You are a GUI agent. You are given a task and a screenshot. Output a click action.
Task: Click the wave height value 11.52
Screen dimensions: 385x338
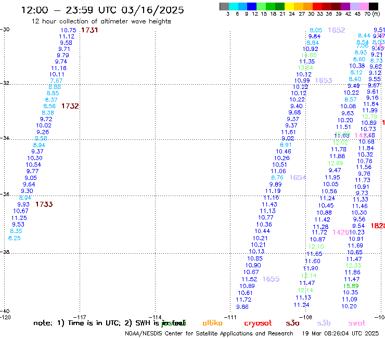click(249, 279)
